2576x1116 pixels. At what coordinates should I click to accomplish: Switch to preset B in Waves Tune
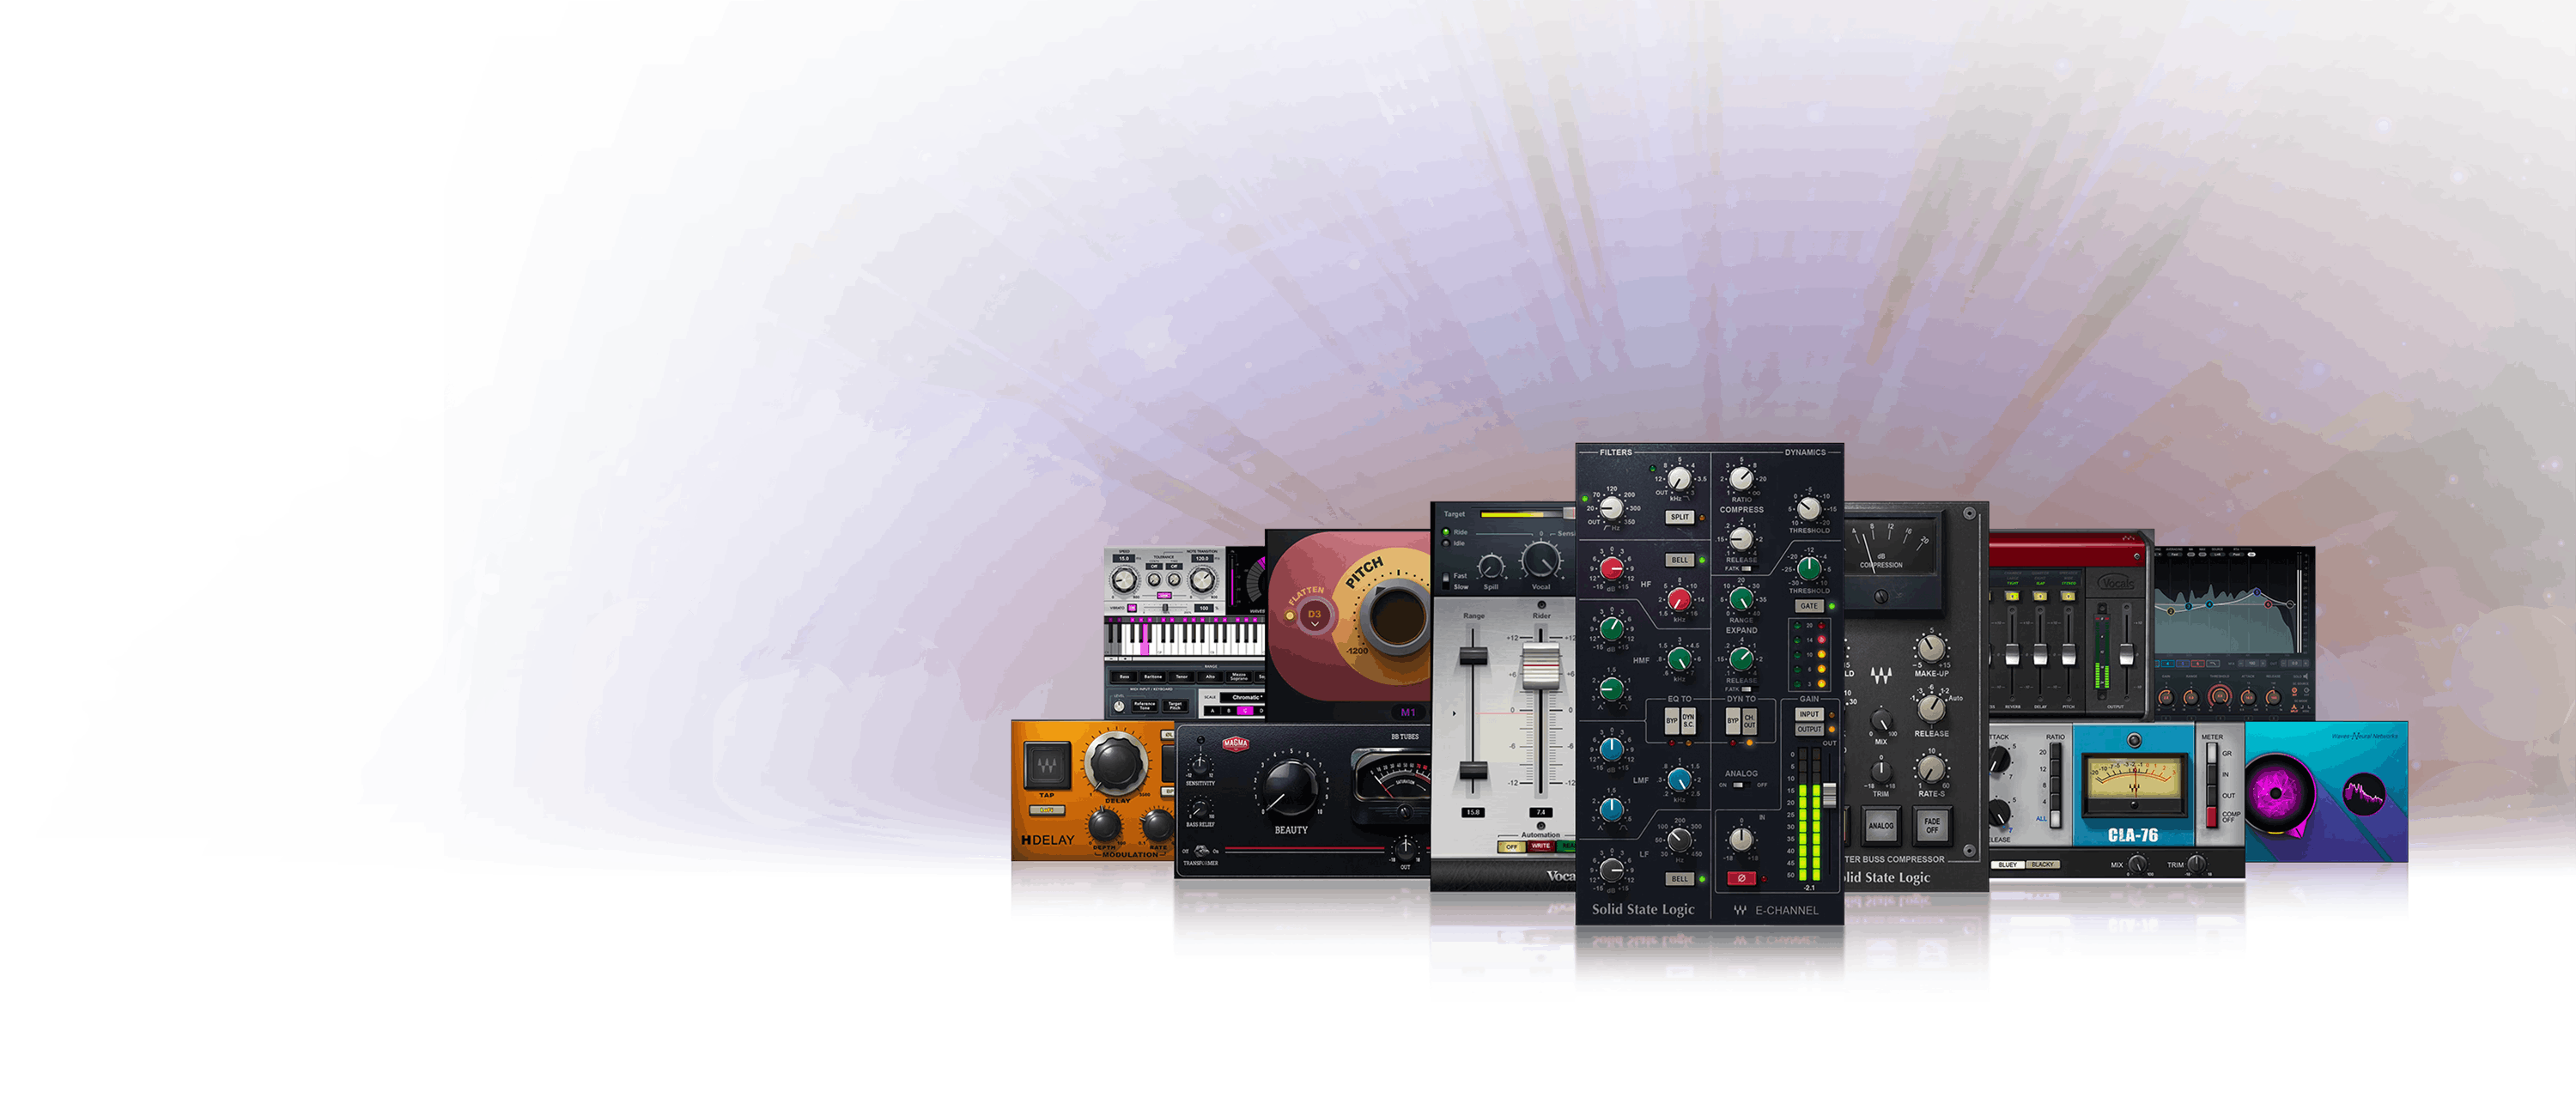pos(1229,712)
